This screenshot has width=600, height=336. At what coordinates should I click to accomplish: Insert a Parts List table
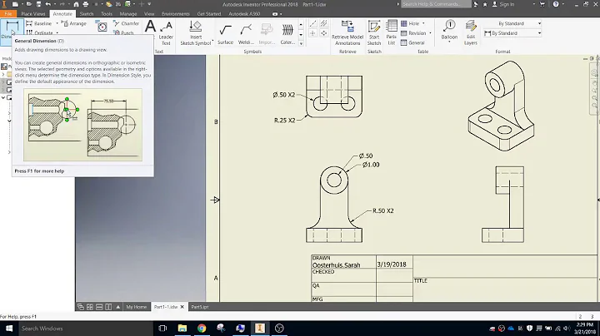[x=391, y=32]
